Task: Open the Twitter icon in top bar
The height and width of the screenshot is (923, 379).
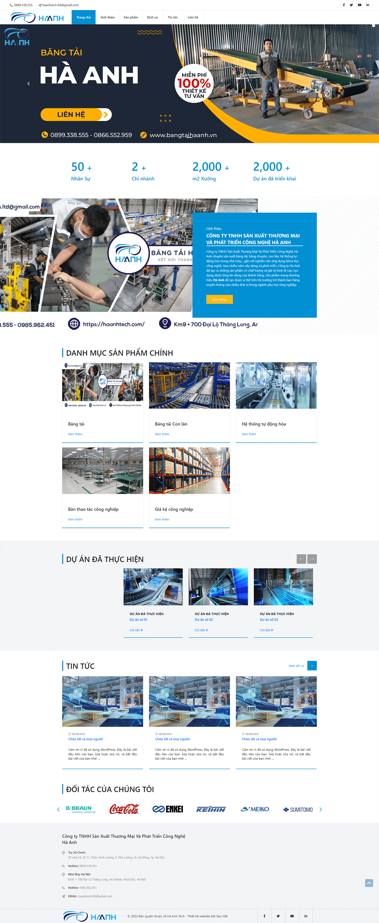Action: click(x=351, y=5)
